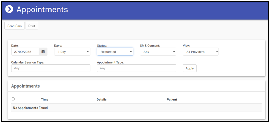The width and height of the screenshot is (270, 123).
Task: Click the Appointments page title
Action: click(42, 9)
